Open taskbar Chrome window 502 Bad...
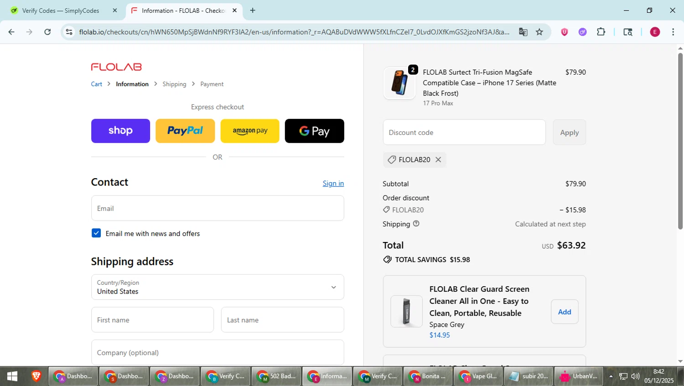Image resolution: width=684 pixels, height=386 pixels. [276, 376]
